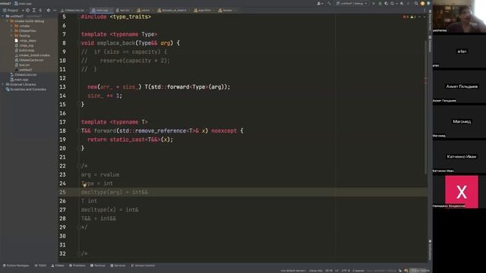Open the Version Control tool window
Image resolution: width=486 pixels, height=273 pixels.
(143, 265)
